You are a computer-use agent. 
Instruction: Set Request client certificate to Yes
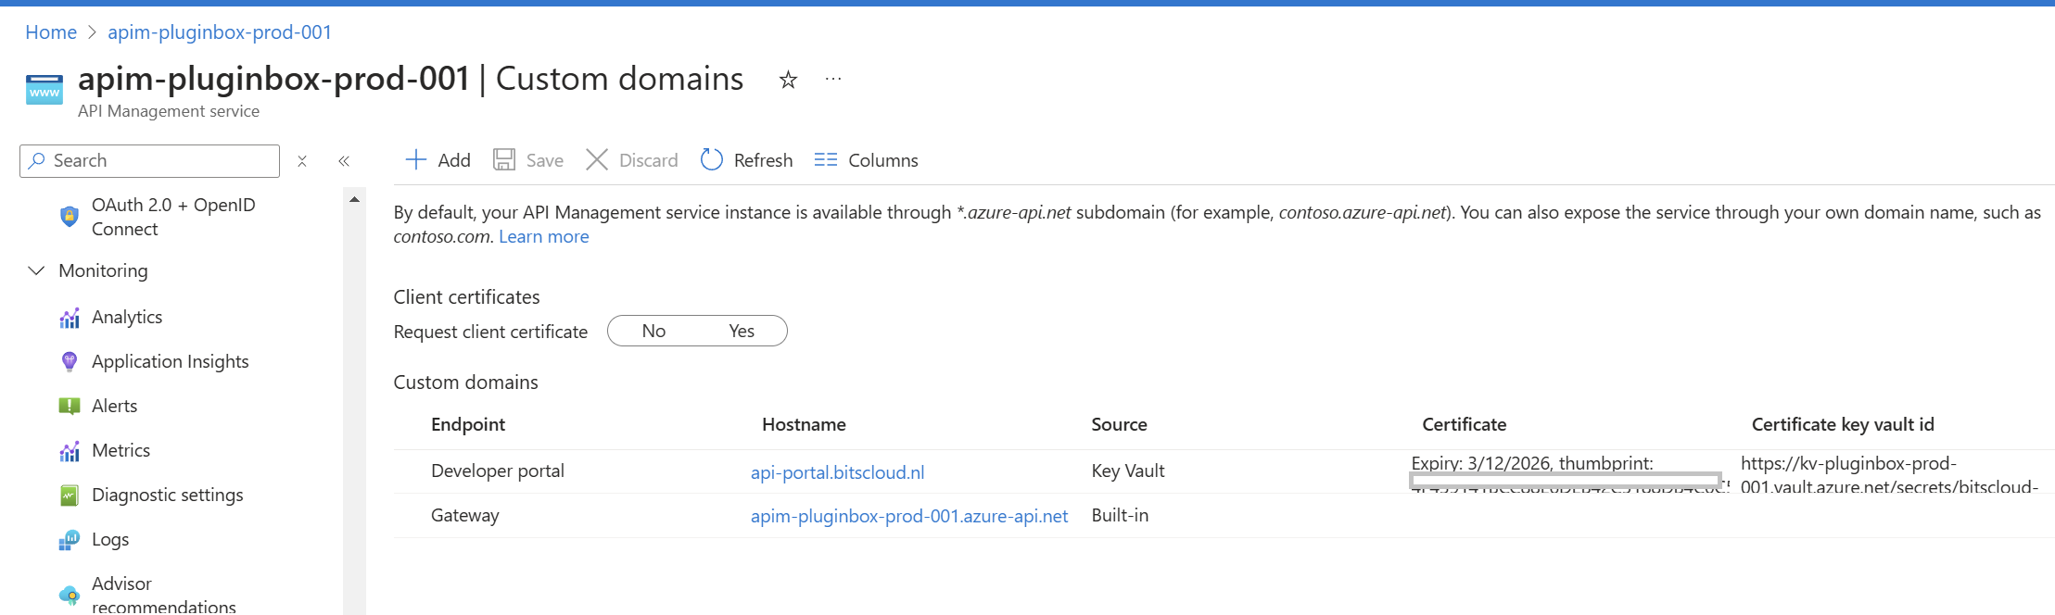pyautogui.click(x=742, y=331)
